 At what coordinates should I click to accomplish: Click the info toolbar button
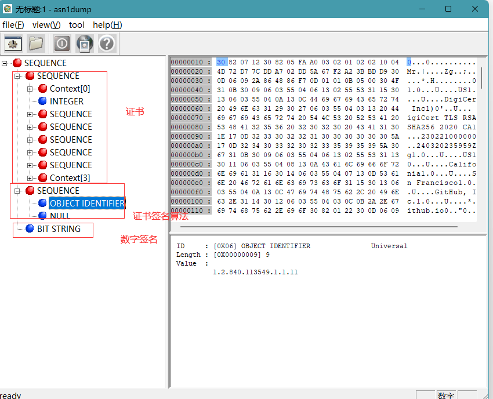[62, 43]
